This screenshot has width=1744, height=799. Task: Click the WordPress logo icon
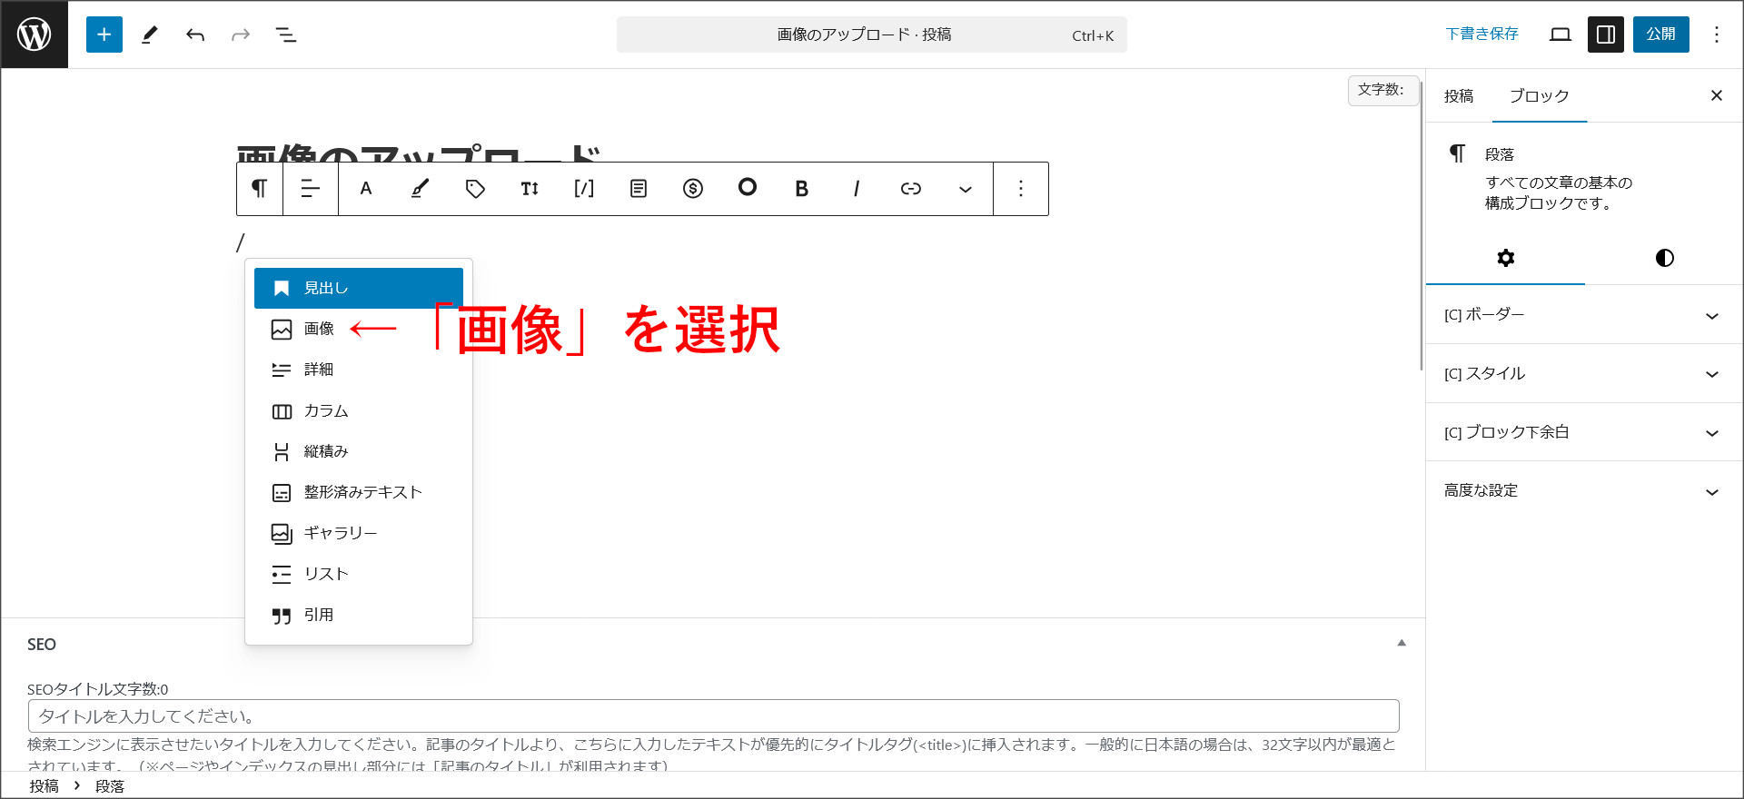[35, 35]
